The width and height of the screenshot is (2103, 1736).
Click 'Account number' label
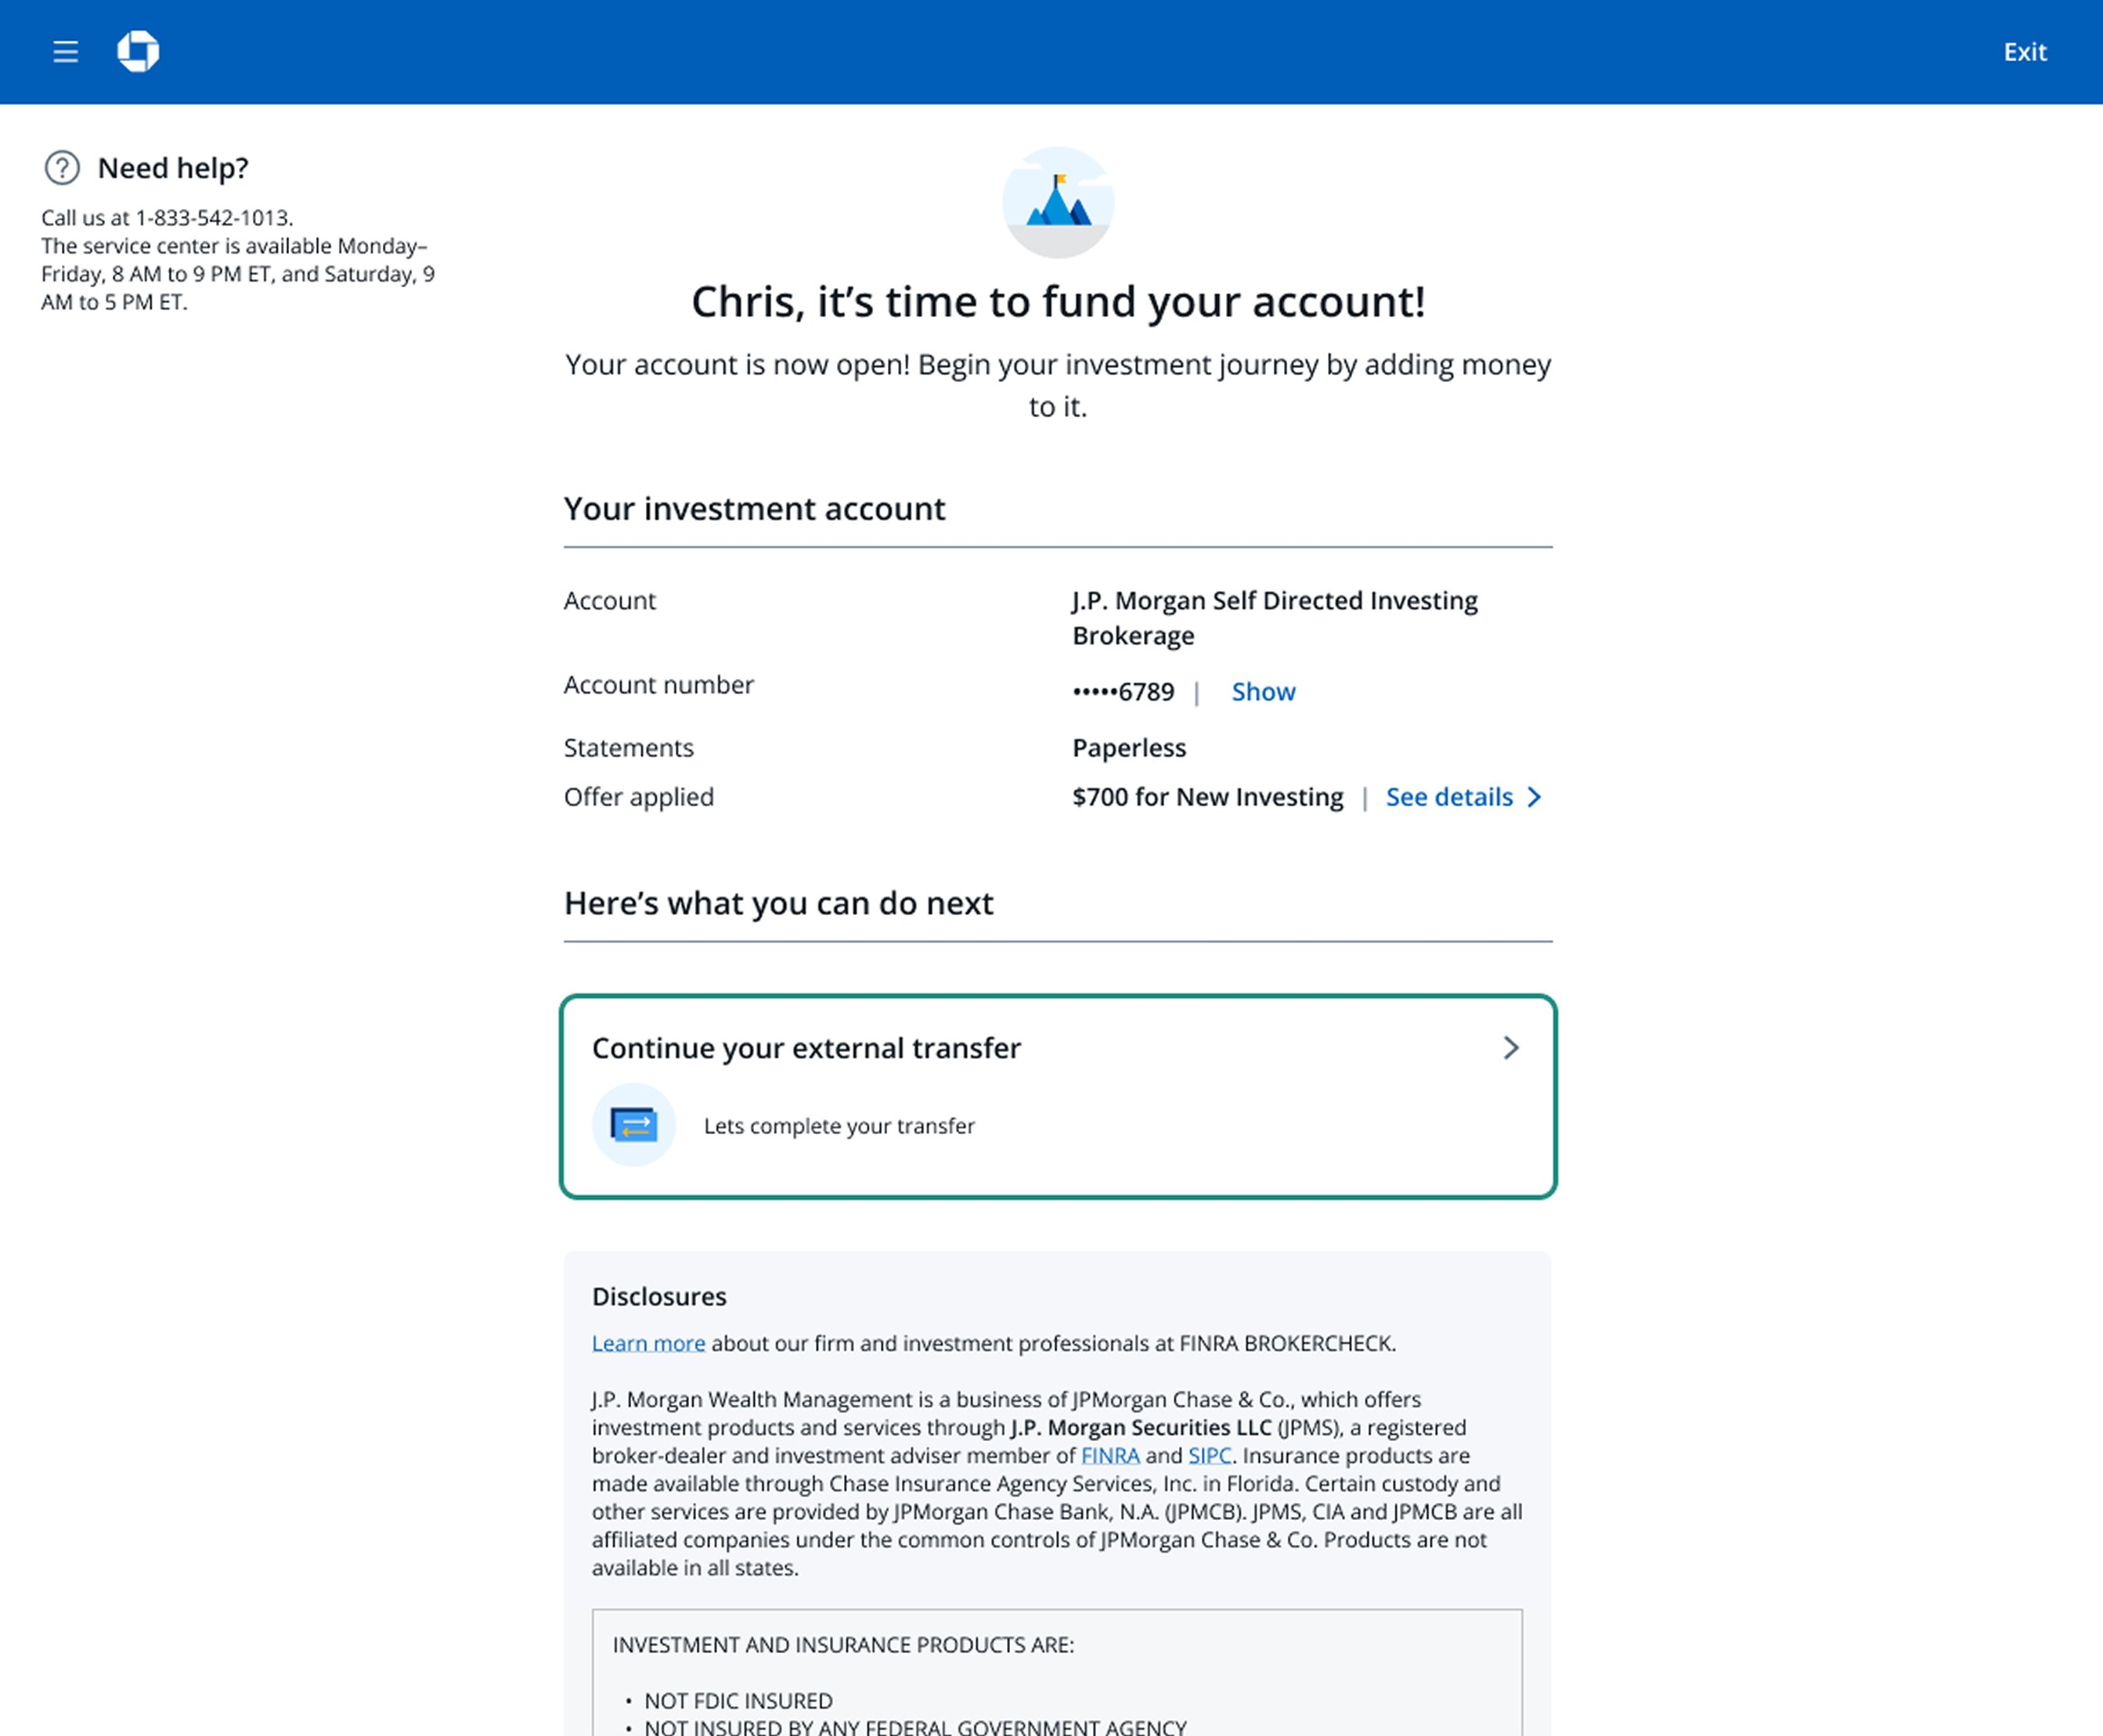[658, 685]
